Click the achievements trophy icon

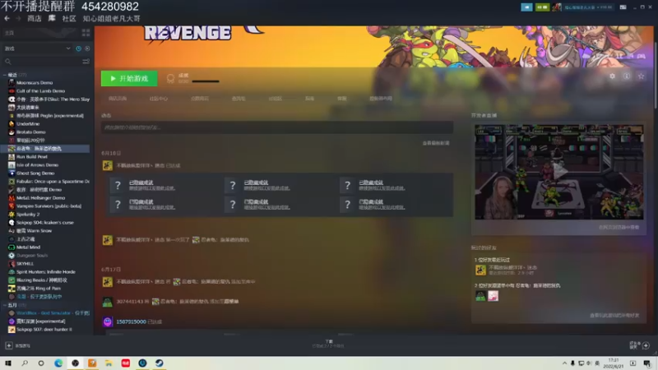coord(170,78)
